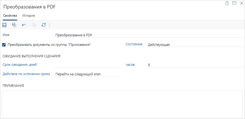Viewport: 245px width, 119px height.
Task: Click the empty waiting days input field
Action: 87,65
